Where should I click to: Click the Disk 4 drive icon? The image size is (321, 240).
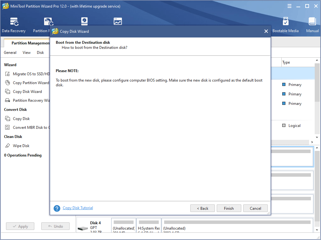83,228
